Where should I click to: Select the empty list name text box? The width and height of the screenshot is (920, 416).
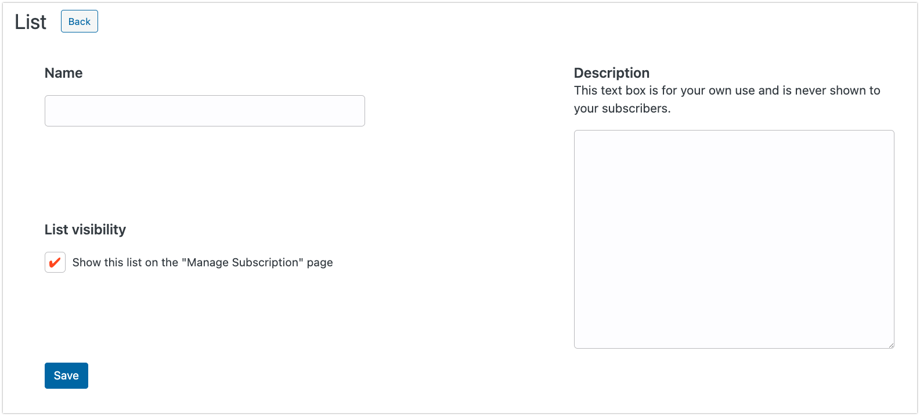(x=204, y=111)
